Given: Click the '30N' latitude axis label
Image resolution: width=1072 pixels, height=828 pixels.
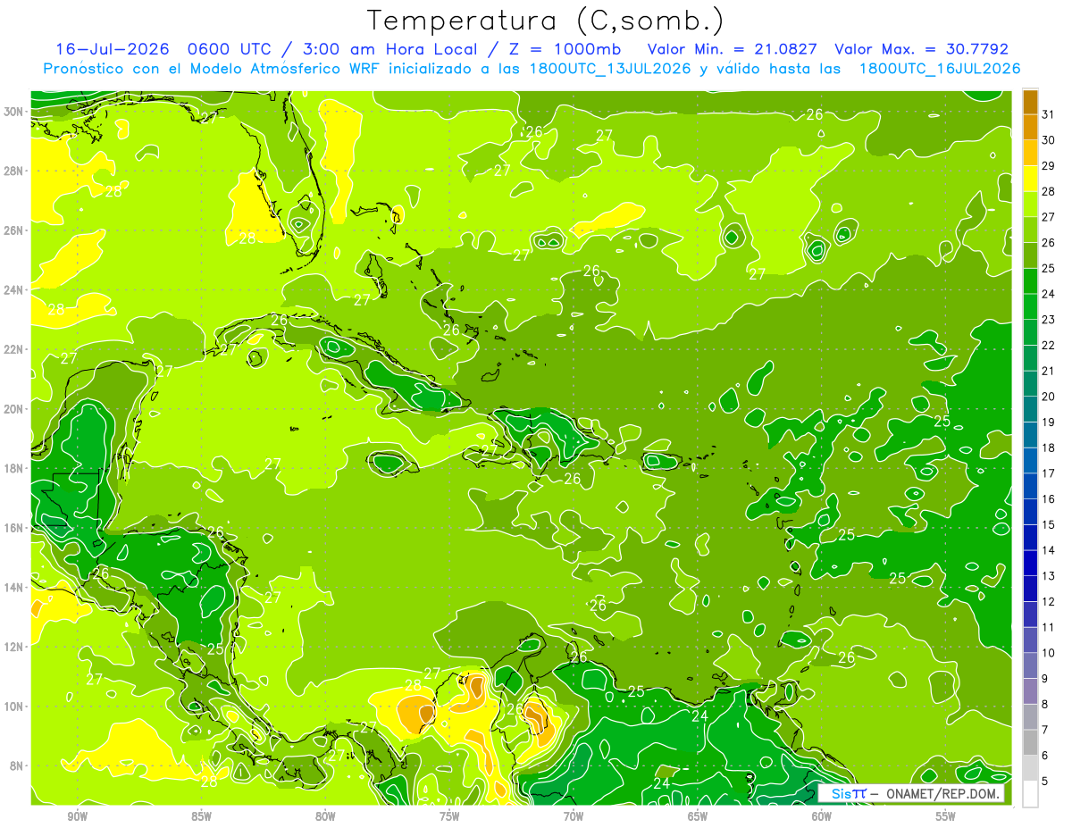Looking at the screenshot, I should click(13, 111).
